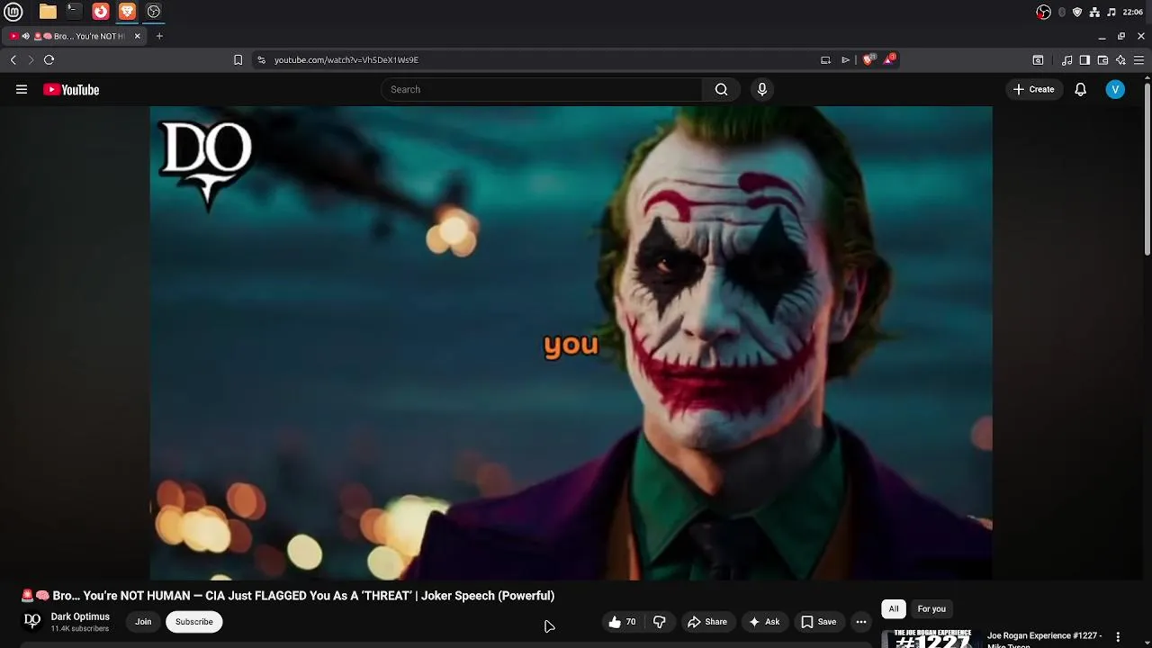The width and height of the screenshot is (1152, 648).
Task: Open the account avatar menu
Action: click(1115, 89)
